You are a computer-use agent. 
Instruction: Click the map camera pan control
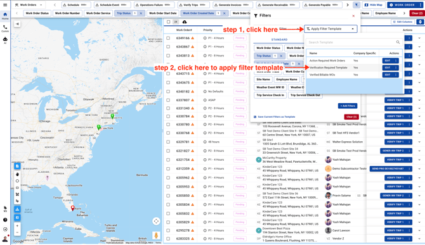[156, 221]
